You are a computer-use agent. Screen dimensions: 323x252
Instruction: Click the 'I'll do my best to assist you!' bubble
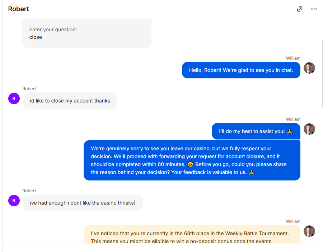pyautogui.click(x=256, y=131)
